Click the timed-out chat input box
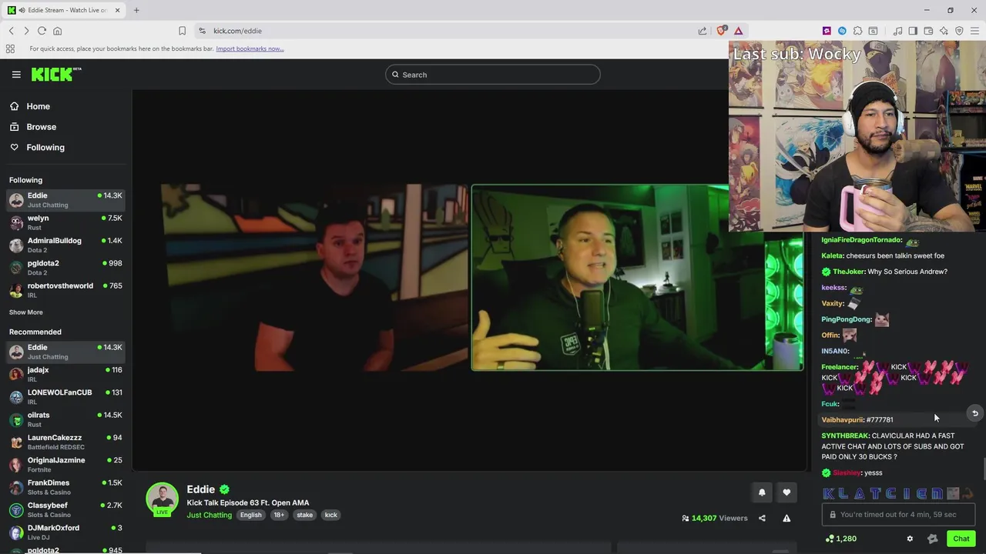Viewport: 986px width, 554px height. pyautogui.click(x=899, y=515)
